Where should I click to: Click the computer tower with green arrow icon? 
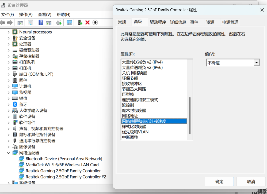pos(80,23)
